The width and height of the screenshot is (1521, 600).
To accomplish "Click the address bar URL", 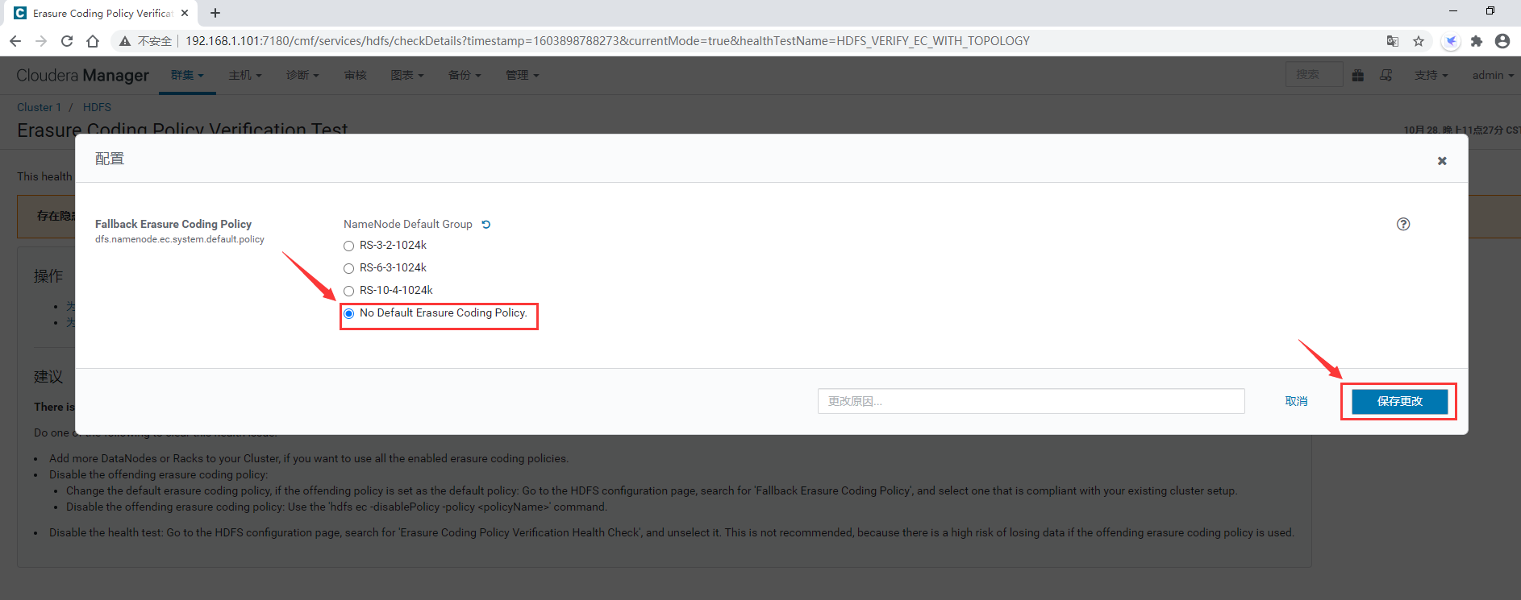I will [607, 41].
